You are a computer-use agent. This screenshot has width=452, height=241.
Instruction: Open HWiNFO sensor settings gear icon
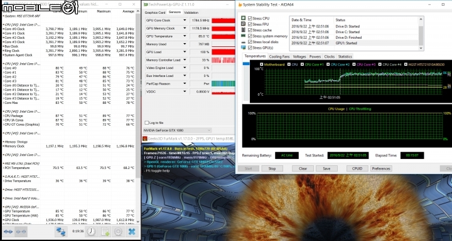(118, 232)
